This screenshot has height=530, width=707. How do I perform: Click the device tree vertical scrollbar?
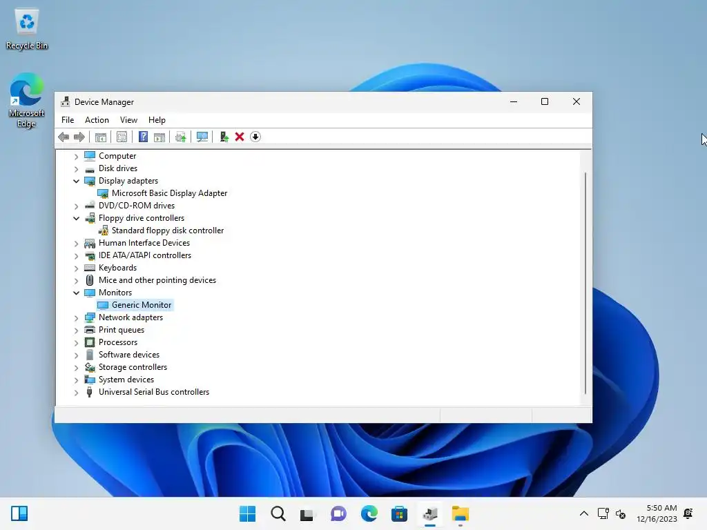[585, 283]
